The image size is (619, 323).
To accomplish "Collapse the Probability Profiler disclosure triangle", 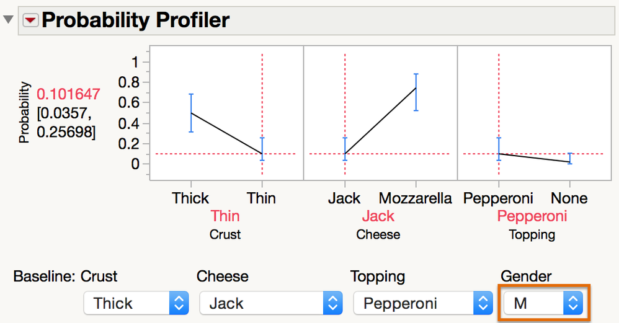I will 8,19.
